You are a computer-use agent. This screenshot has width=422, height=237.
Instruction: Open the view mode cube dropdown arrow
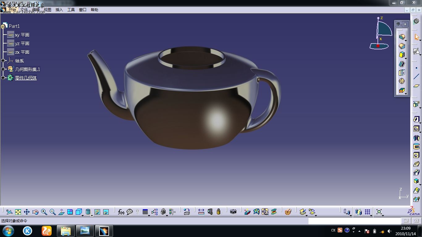tap(83, 215)
